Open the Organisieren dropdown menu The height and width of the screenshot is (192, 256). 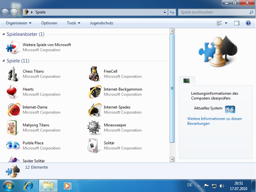point(19,23)
